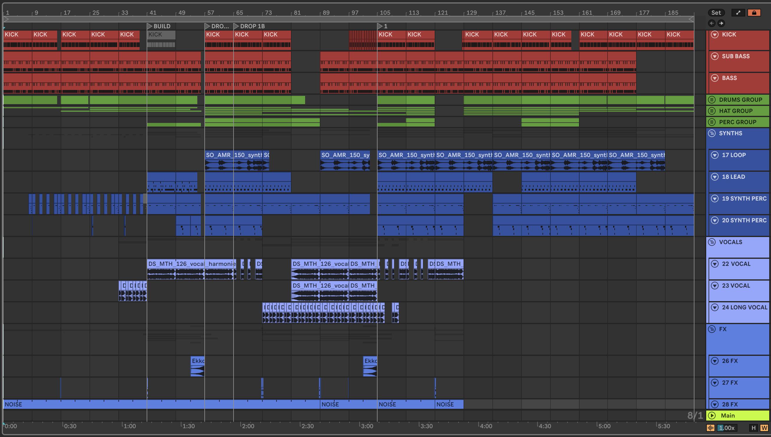Image resolution: width=771 pixels, height=437 pixels.
Task: Unfold the 26 FX track
Action: pyautogui.click(x=715, y=361)
